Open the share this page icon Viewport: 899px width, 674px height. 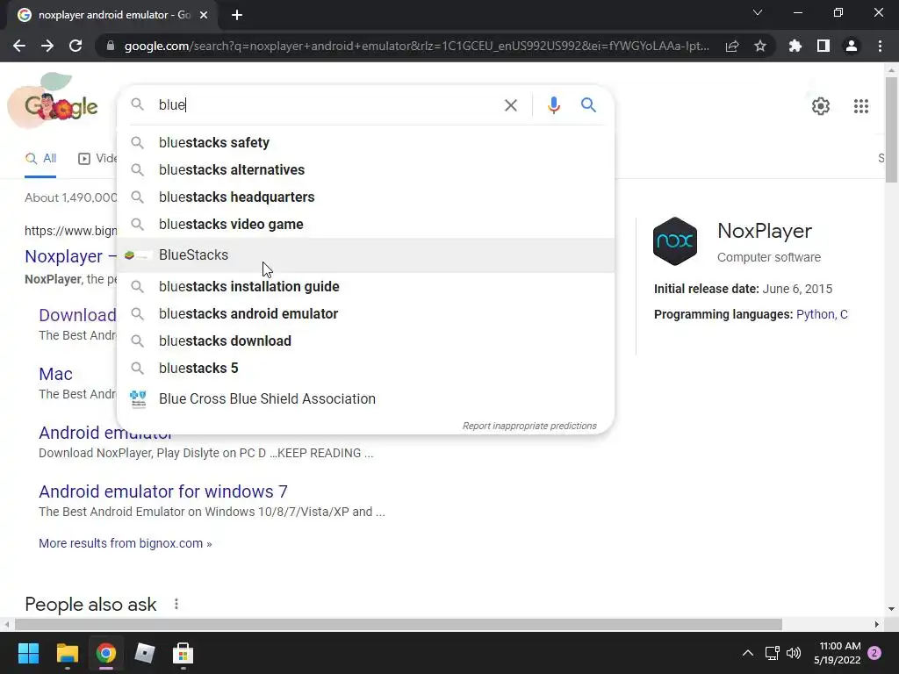point(732,46)
